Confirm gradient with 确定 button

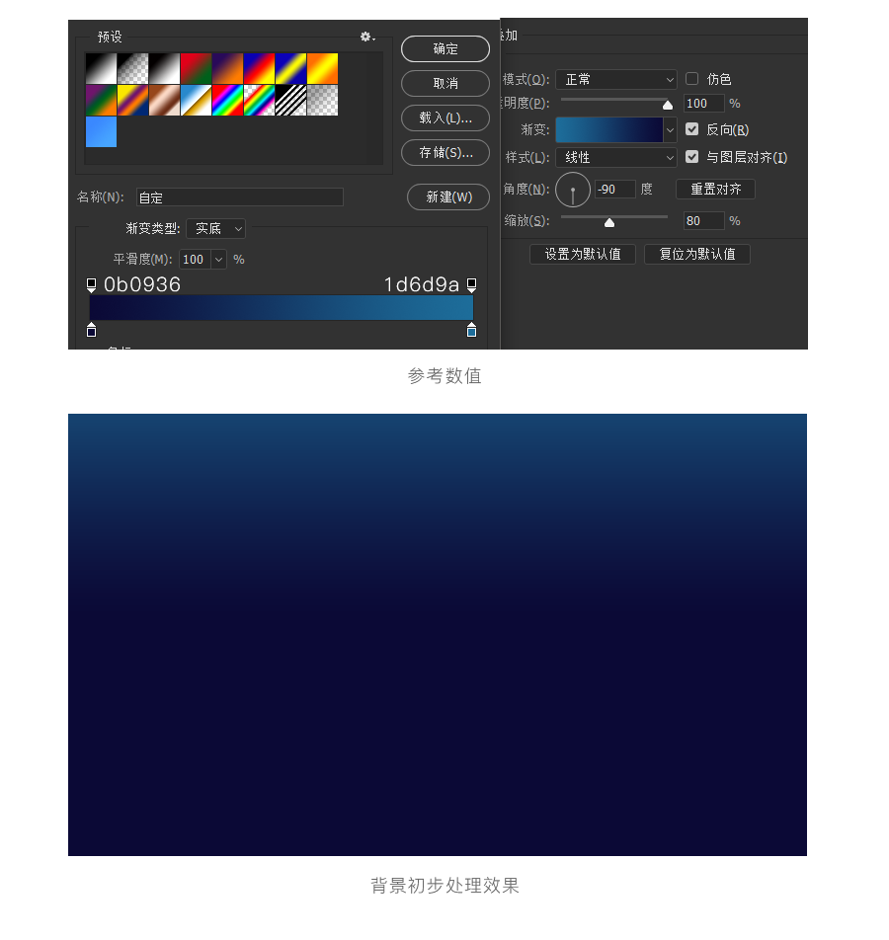tap(445, 48)
